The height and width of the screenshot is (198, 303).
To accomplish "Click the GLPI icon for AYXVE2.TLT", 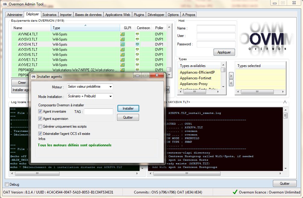I will pyautogui.click(x=122, y=65).
